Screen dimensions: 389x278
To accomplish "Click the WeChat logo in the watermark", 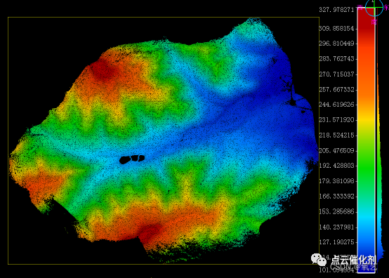I will pyautogui.click(x=319, y=260).
